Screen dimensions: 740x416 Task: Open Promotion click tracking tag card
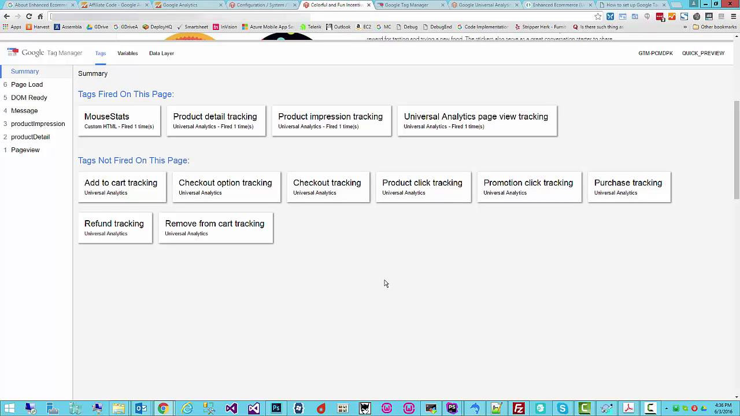point(529,187)
